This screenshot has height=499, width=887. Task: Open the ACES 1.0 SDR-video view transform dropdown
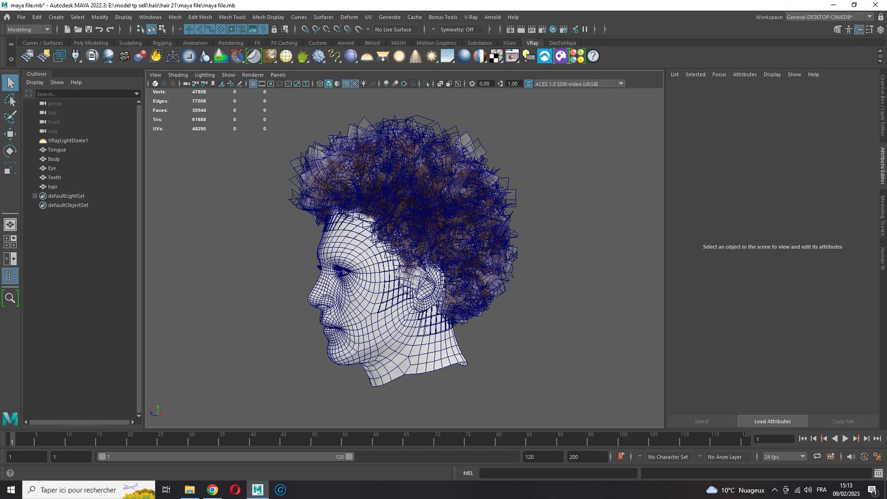pyautogui.click(x=580, y=84)
